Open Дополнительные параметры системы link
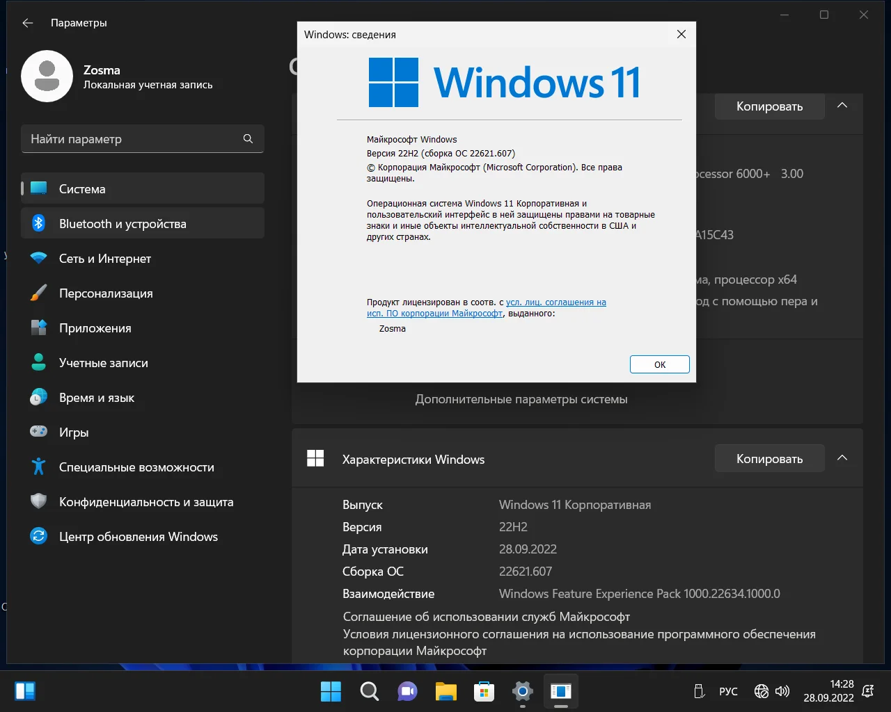 521,399
